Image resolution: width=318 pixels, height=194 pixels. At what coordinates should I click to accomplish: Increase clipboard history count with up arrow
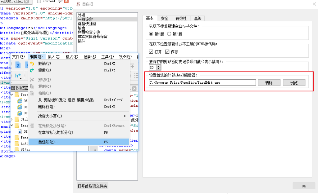point(159,66)
